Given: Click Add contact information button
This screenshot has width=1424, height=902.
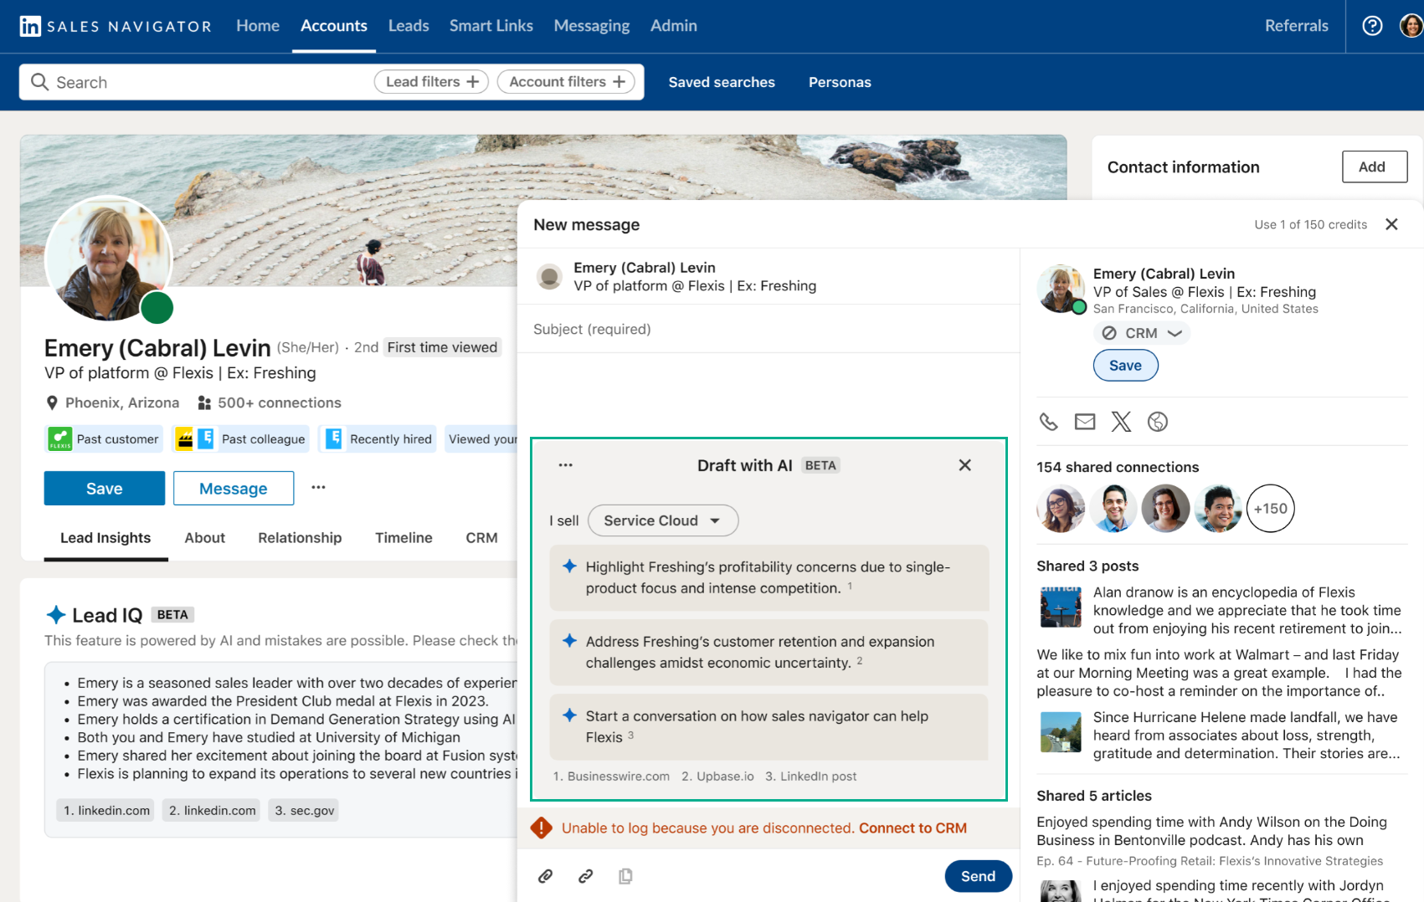Looking at the screenshot, I should [1375, 167].
